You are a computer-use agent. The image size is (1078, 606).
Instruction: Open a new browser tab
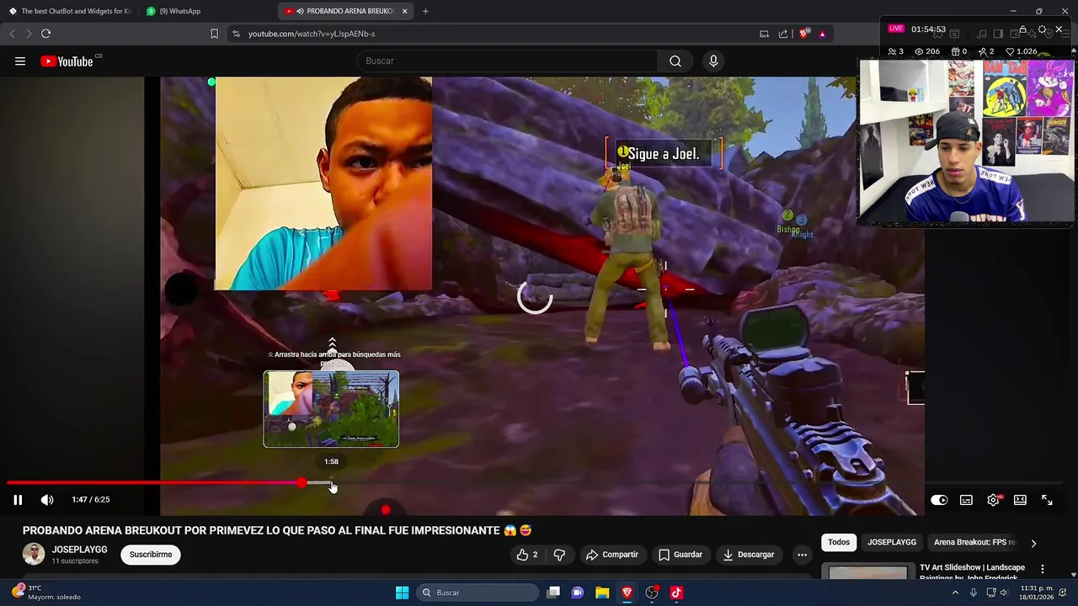(425, 11)
